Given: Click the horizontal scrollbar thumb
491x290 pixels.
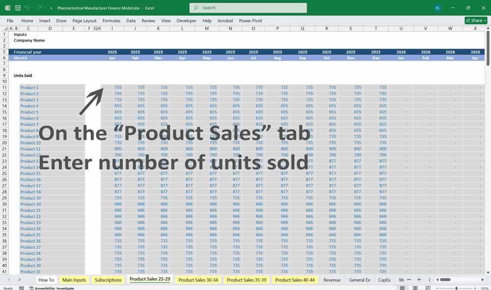Looking at the screenshot, I should coord(445,280).
